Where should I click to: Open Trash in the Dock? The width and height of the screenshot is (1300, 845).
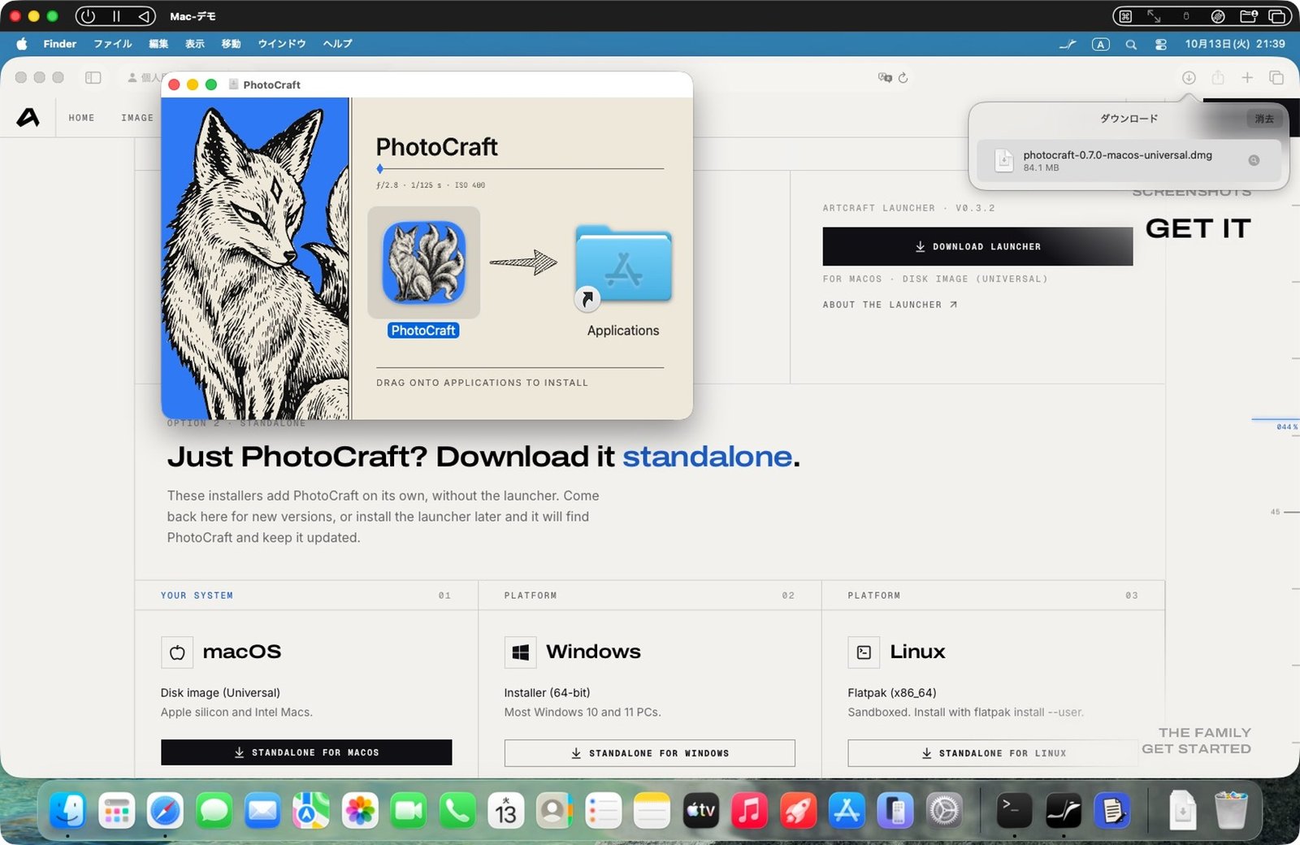tap(1231, 810)
